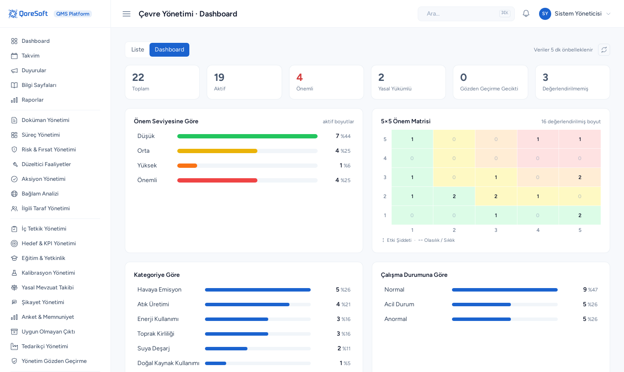This screenshot has height=372, width=624.
Task: Open the Raporlar menu entry
Action: click(55, 100)
